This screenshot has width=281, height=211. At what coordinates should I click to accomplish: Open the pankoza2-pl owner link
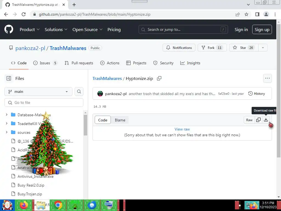tap(30, 48)
